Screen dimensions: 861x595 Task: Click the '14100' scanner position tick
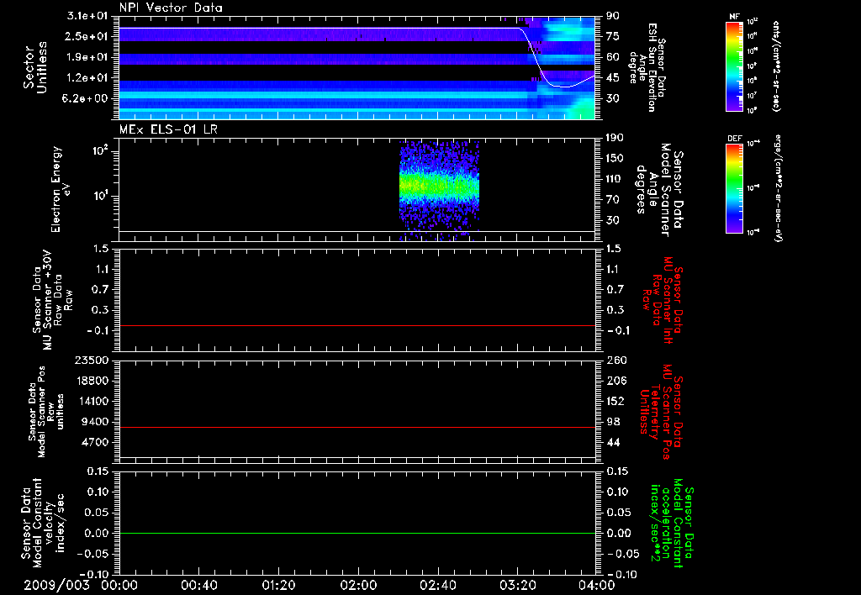(x=96, y=401)
